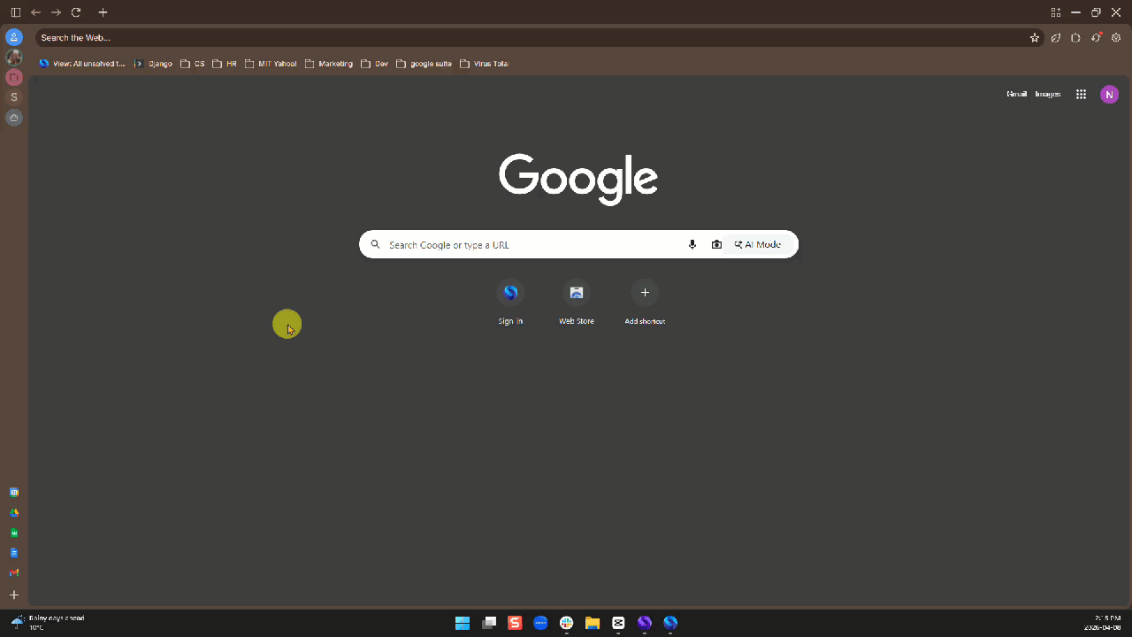This screenshot has width=1132, height=637.
Task: Open the red S app in taskbar
Action: click(515, 623)
